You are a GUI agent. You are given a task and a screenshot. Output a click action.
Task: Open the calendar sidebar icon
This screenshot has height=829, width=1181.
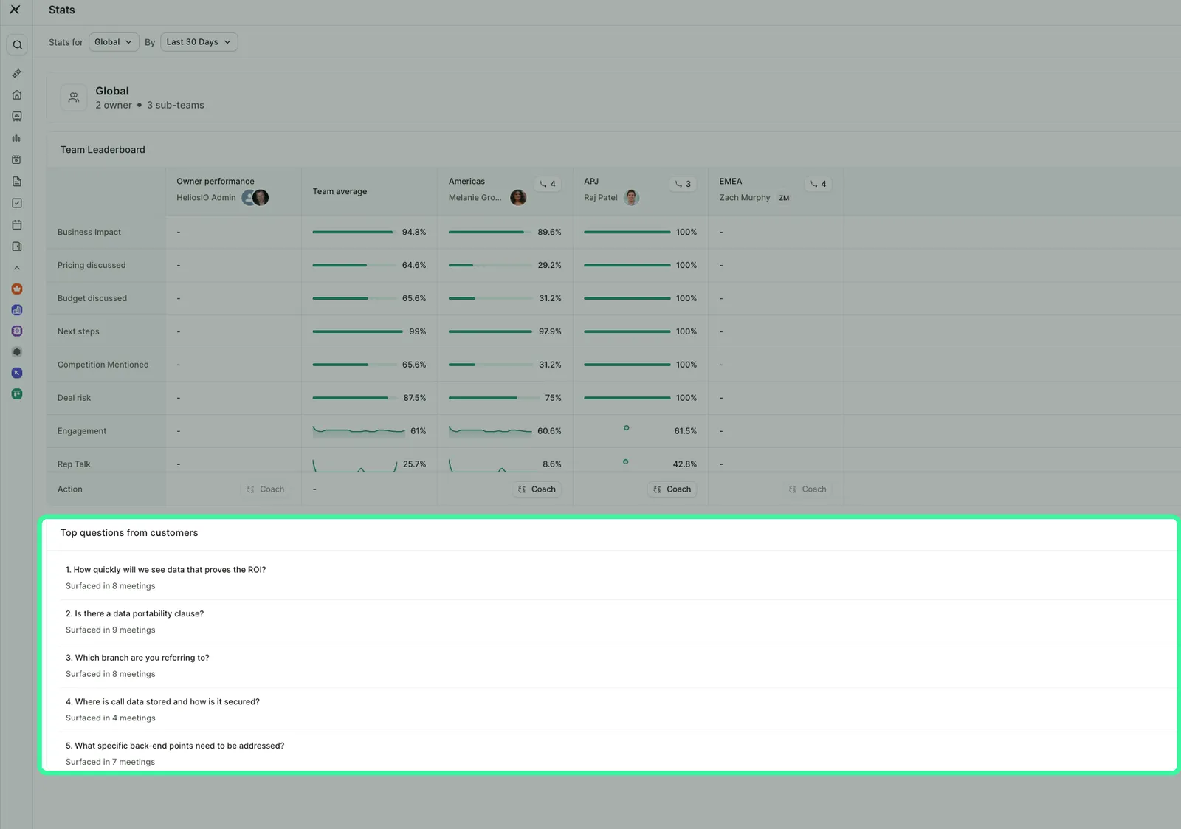17,224
